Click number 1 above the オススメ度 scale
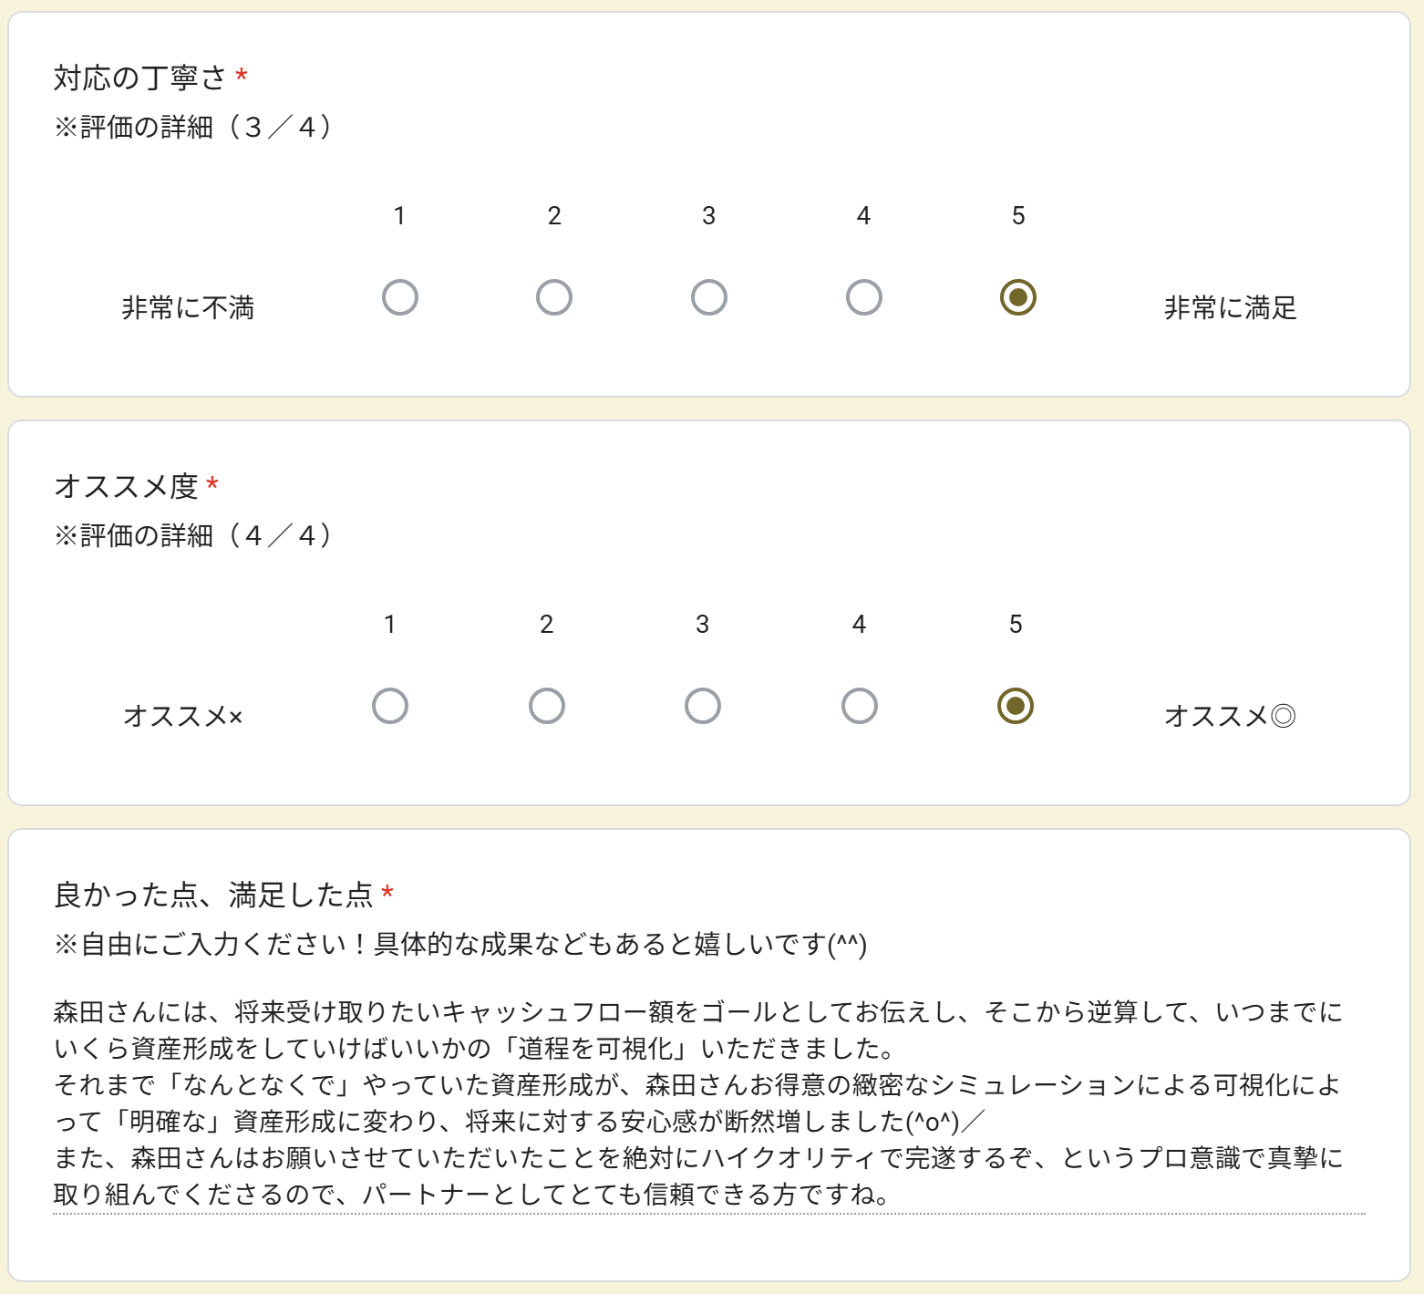 click(x=390, y=625)
